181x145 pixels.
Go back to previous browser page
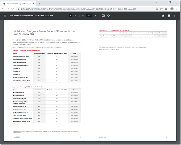pos(3,9)
